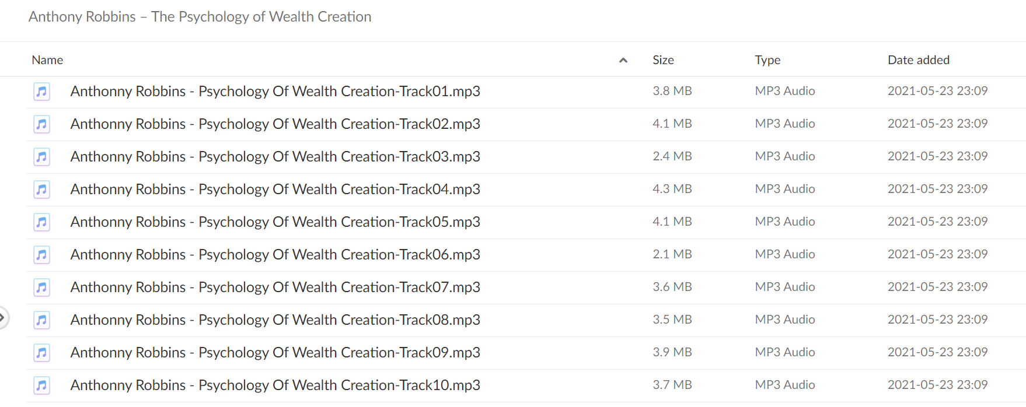Screen dimensions: 1026x407
Task: Click the music icon for Track05.mp3
Action: tap(41, 222)
